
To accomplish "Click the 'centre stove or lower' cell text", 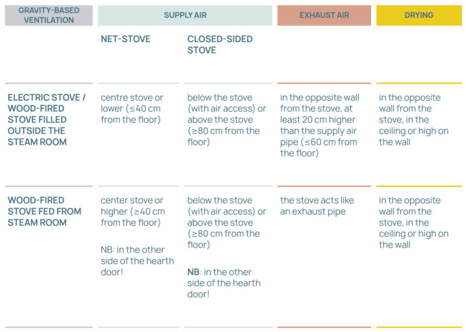I will pos(132,109).
